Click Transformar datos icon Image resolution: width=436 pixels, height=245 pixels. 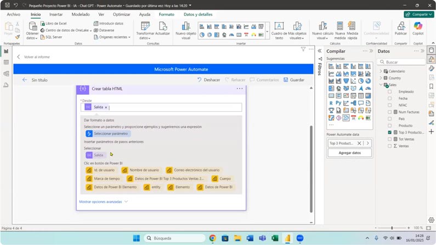pyautogui.click(x=145, y=26)
